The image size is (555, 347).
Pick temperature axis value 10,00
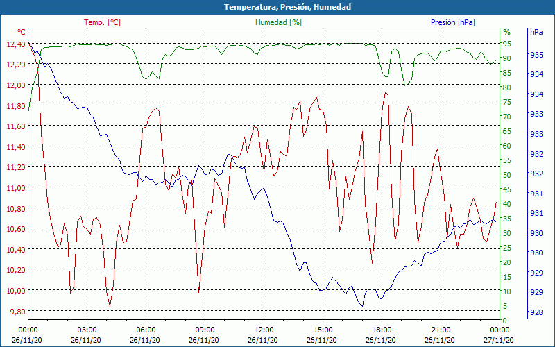(16, 290)
